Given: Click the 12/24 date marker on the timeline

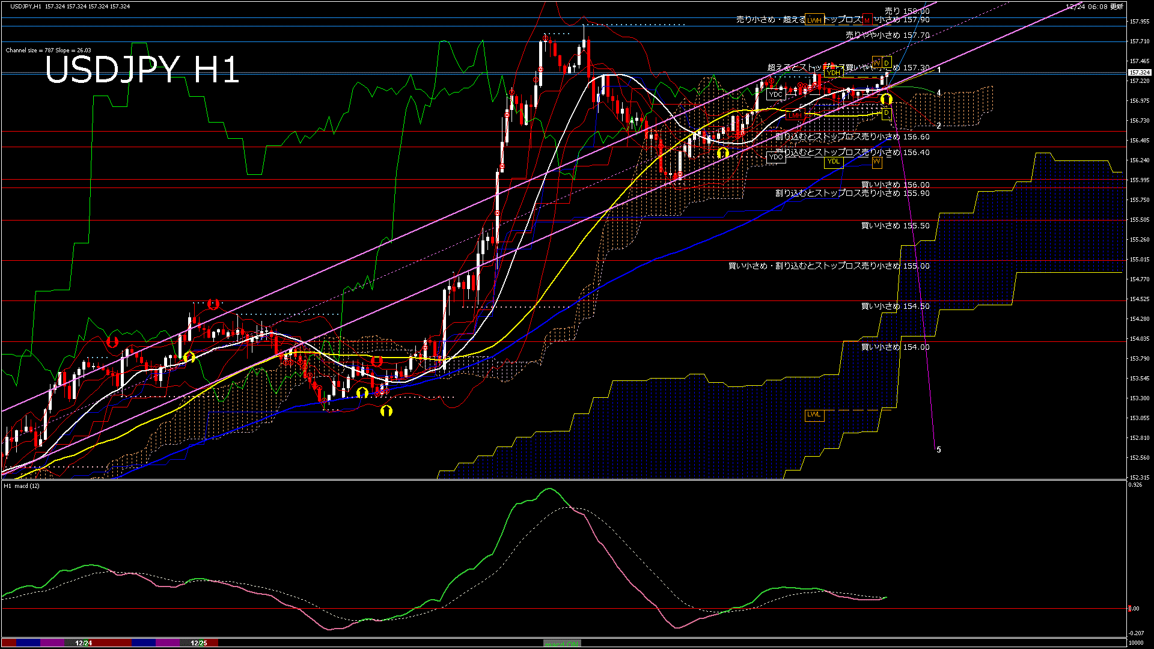Looking at the screenshot, I should pyautogui.click(x=84, y=643).
